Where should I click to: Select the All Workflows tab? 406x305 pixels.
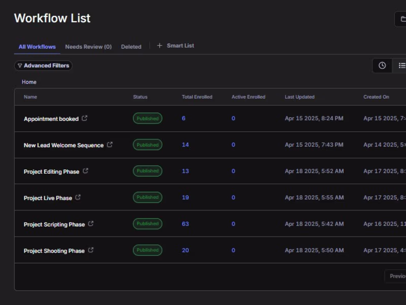coord(37,47)
